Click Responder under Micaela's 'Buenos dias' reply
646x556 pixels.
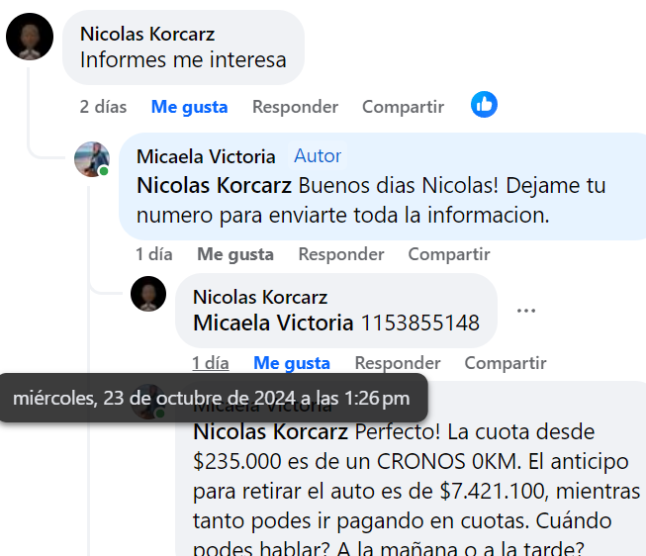coord(341,254)
